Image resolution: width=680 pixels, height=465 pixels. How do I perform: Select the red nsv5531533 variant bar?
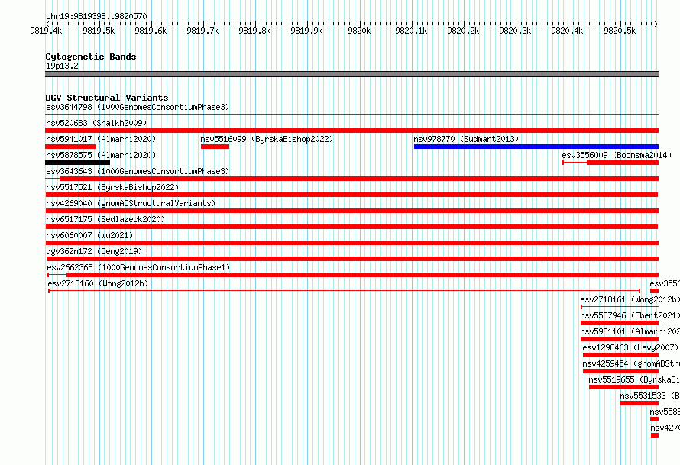pyautogui.click(x=640, y=403)
